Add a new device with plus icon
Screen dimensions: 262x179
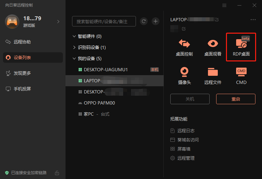pyautogui.click(x=155, y=21)
